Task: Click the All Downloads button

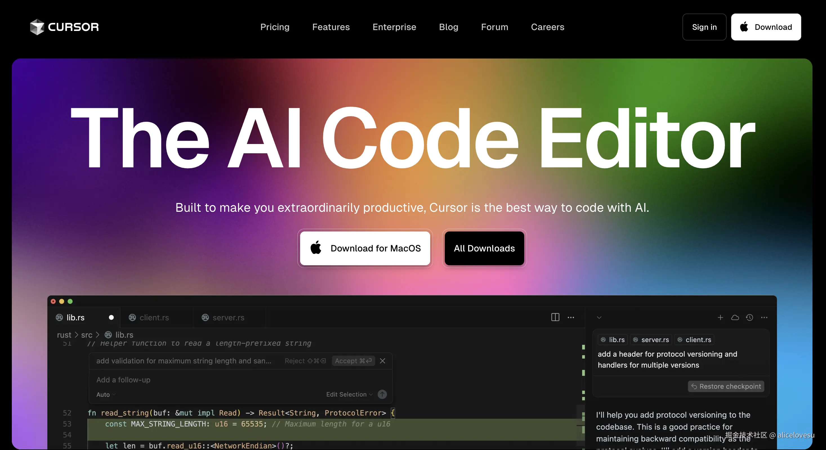Action: click(x=484, y=248)
